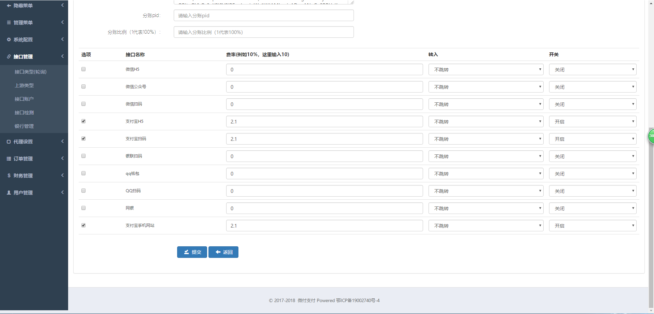Click the link icon beside 接口管理

click(9, 56)
